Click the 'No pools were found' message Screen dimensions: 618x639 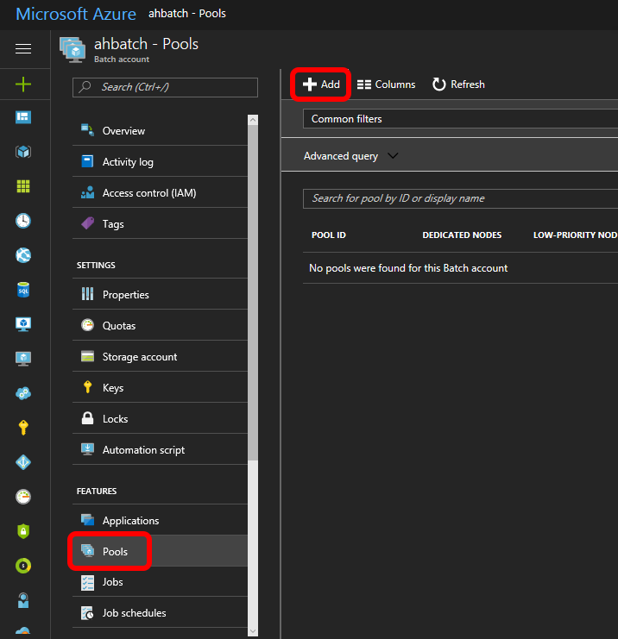click(408, 267)
